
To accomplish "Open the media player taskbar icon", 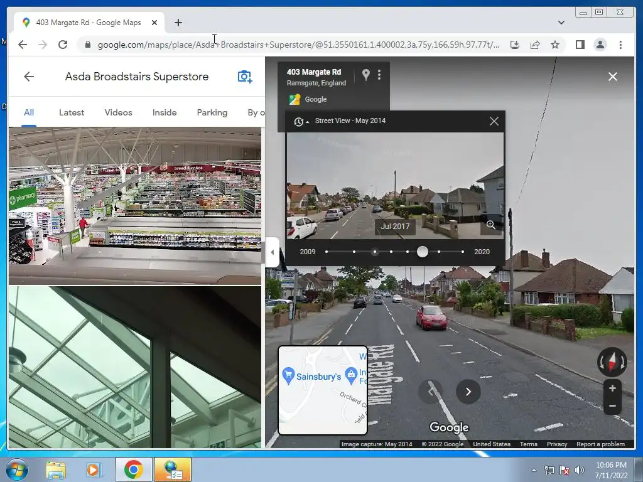I will pyautogui.click(x=94, y=469).
